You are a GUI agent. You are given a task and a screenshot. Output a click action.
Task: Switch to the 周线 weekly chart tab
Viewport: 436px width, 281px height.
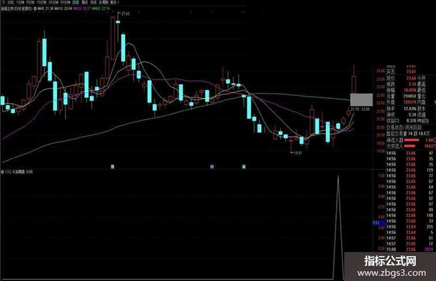84,2
